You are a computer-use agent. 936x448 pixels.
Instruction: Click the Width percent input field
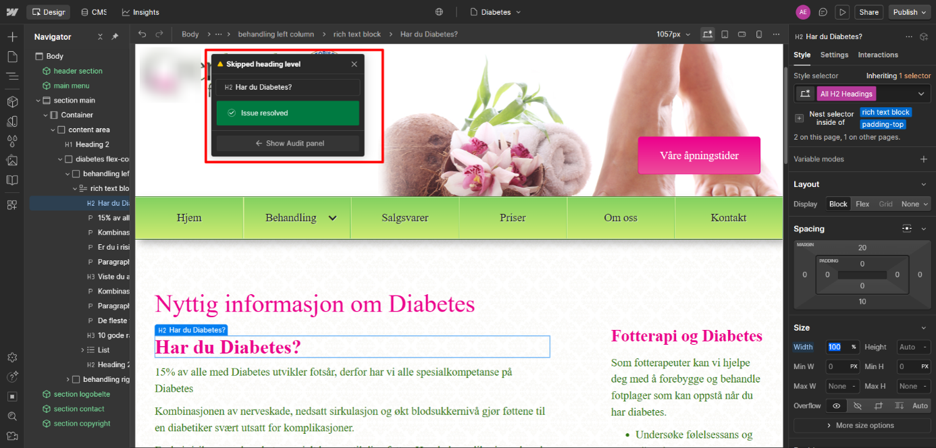843,347
